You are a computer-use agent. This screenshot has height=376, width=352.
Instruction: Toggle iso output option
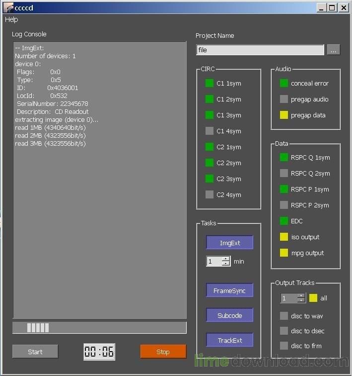(x=284, y=237)
